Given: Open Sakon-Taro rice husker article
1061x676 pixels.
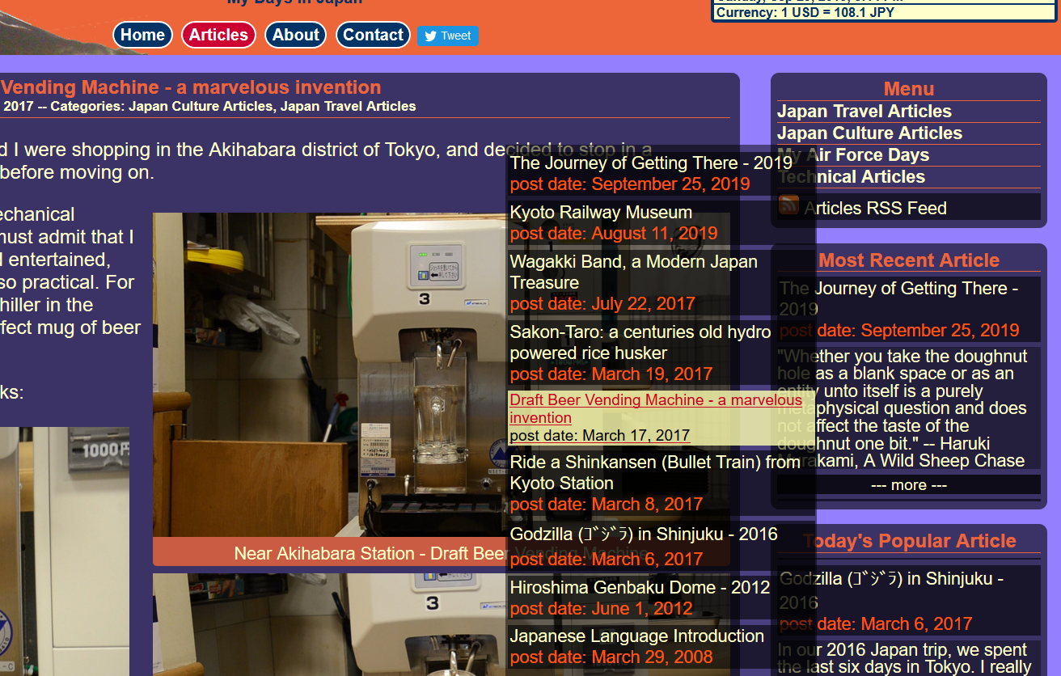Looking at the screenshot, I should click(640, 343).
